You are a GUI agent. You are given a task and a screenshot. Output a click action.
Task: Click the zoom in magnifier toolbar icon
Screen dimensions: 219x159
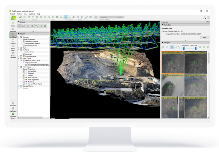click(x=45, y=17)
